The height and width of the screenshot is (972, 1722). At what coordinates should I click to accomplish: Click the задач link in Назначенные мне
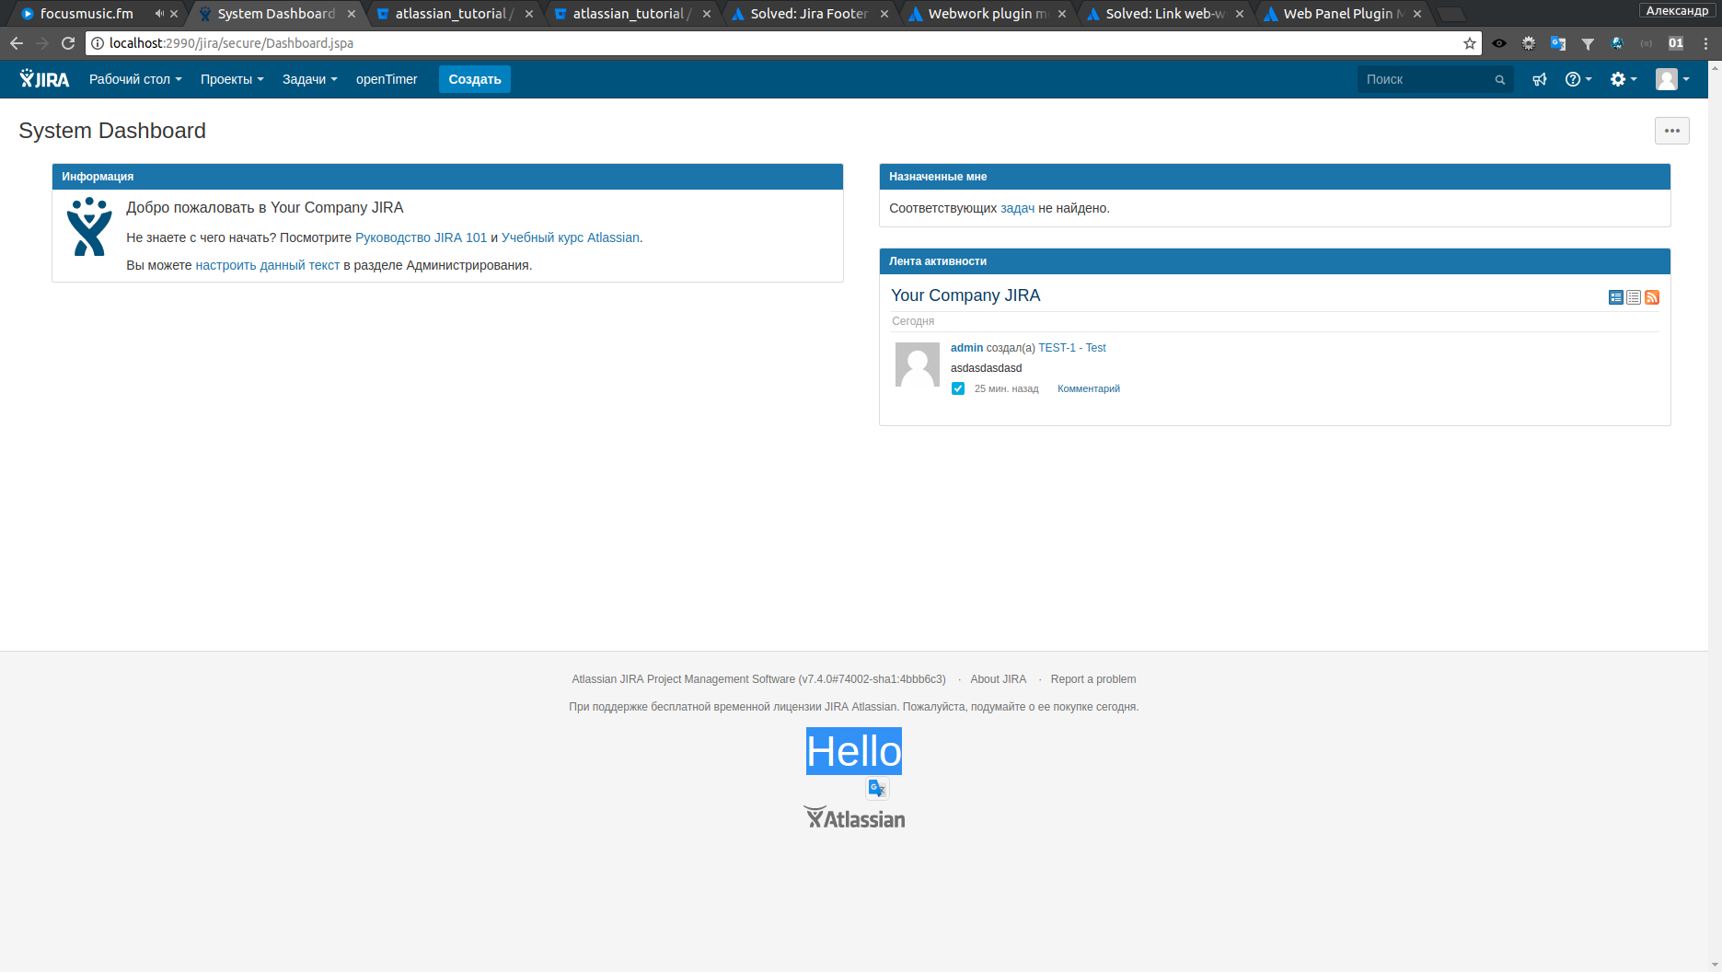coord(1018,208)
